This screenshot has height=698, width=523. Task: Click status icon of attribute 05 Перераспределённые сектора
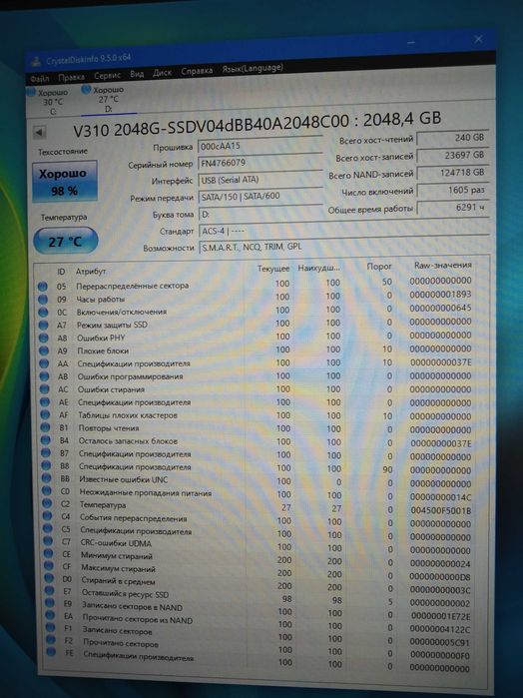pyautogui.click(x=42, y=287)
